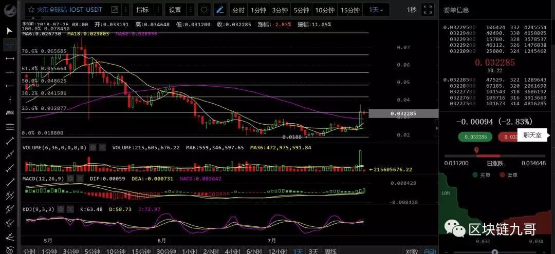Open the three-dot menu beside 指标
Image resolution: width=555 pixels, height=254 pixels.
pos(158,10)
